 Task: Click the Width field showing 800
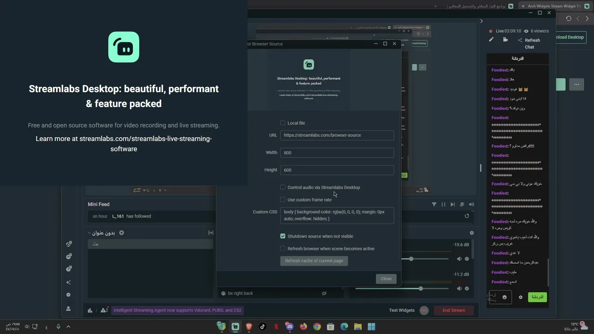pos(337,153)
